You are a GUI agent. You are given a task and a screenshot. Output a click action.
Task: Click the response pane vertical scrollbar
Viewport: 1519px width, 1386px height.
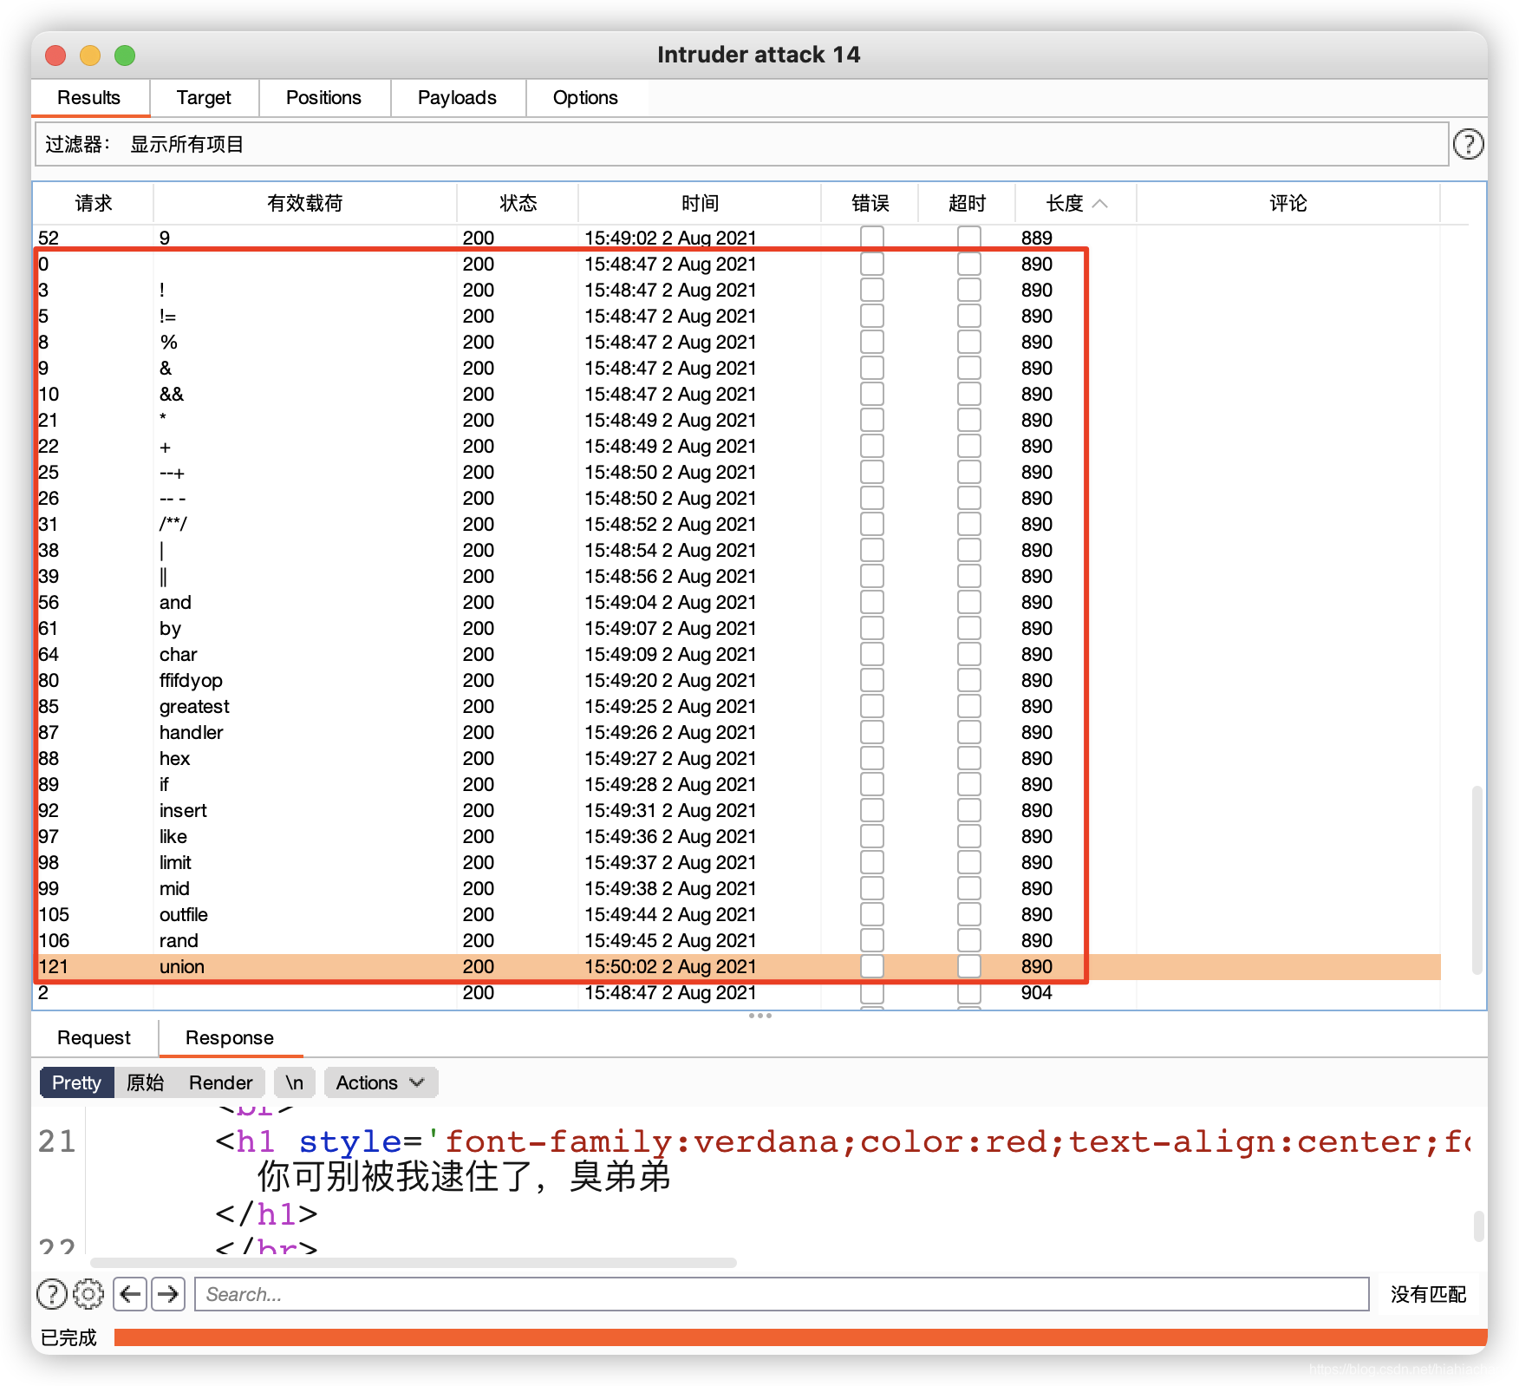1478,1226
